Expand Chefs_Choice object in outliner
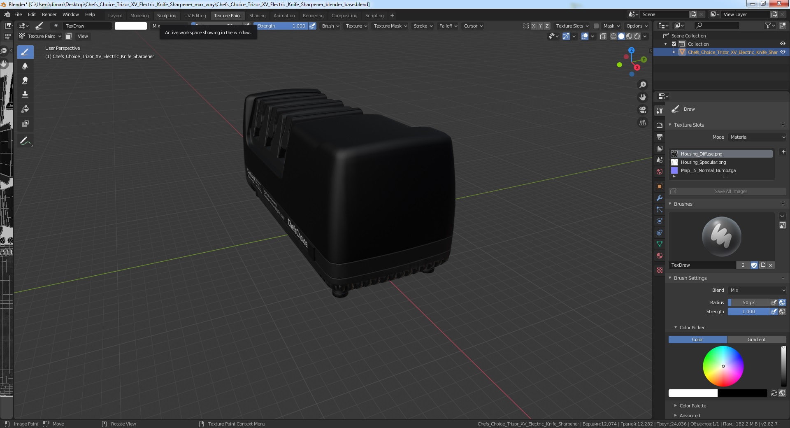The height and width of the screenshot is (428, 790). click(x=674, y=52)
